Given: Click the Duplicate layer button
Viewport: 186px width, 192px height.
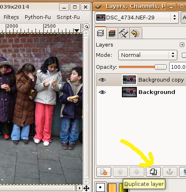Looking at the screenshot, I should click(x=153, y=172).
